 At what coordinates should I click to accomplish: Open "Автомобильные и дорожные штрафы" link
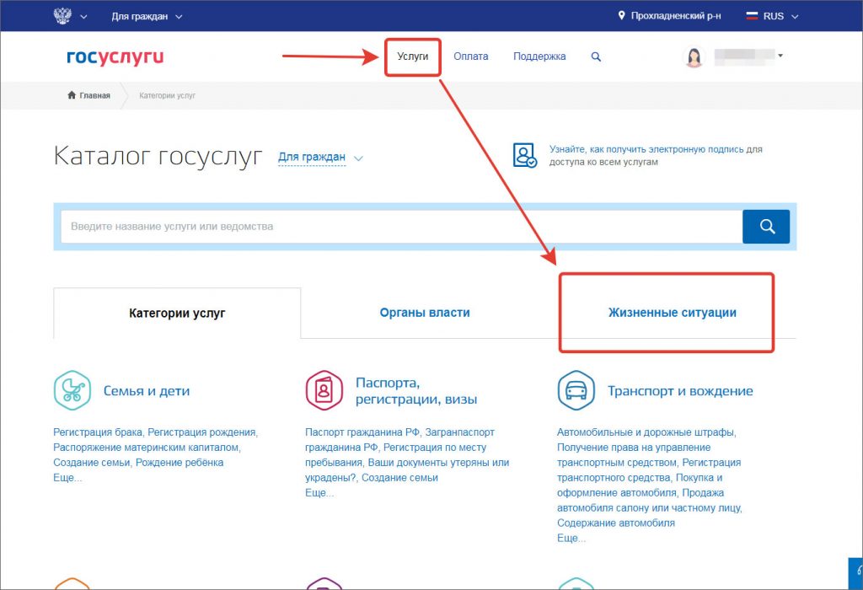coord(646,432)
